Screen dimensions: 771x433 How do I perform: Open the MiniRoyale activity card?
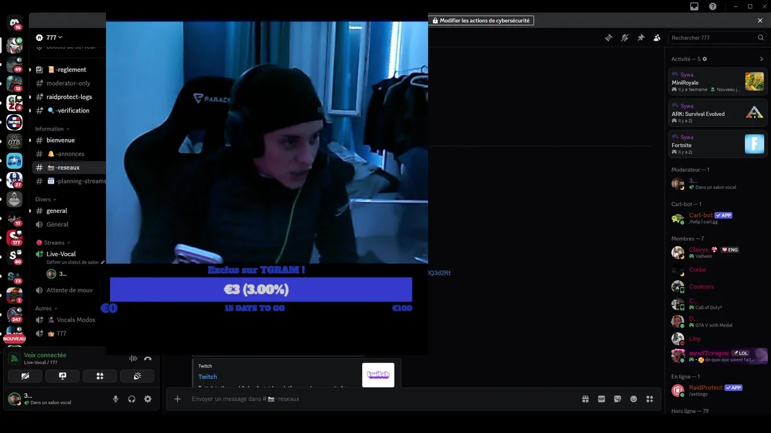[717, 81]
